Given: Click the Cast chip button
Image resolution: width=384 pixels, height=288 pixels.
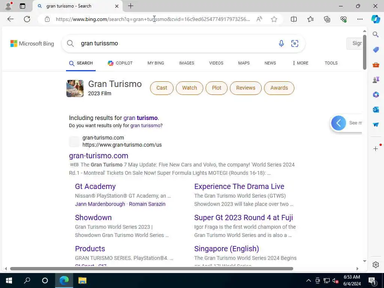Looking at the screenshot, I should point(162,88).
